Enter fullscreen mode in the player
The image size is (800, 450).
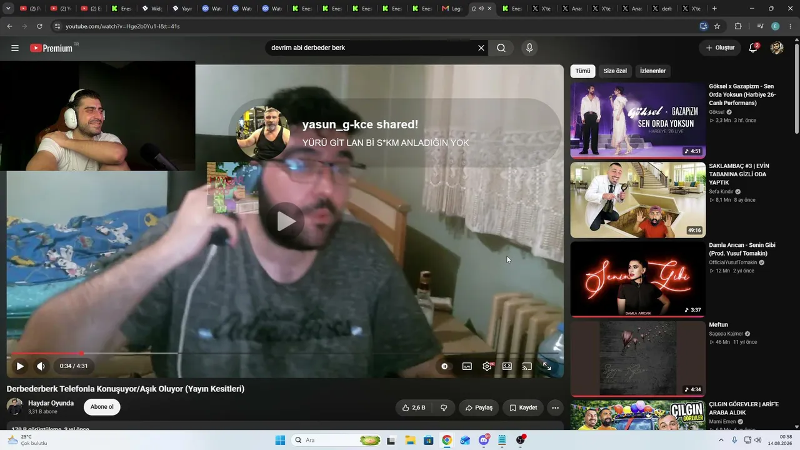pos(547,366)
